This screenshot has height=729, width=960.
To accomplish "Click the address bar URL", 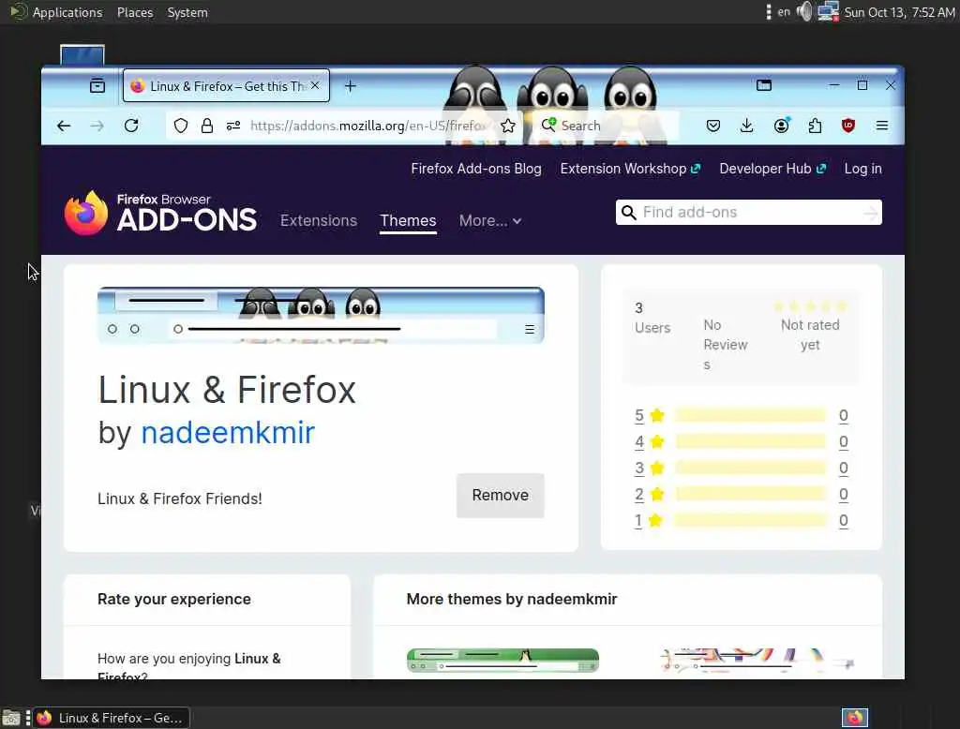I will click(367, 126).
